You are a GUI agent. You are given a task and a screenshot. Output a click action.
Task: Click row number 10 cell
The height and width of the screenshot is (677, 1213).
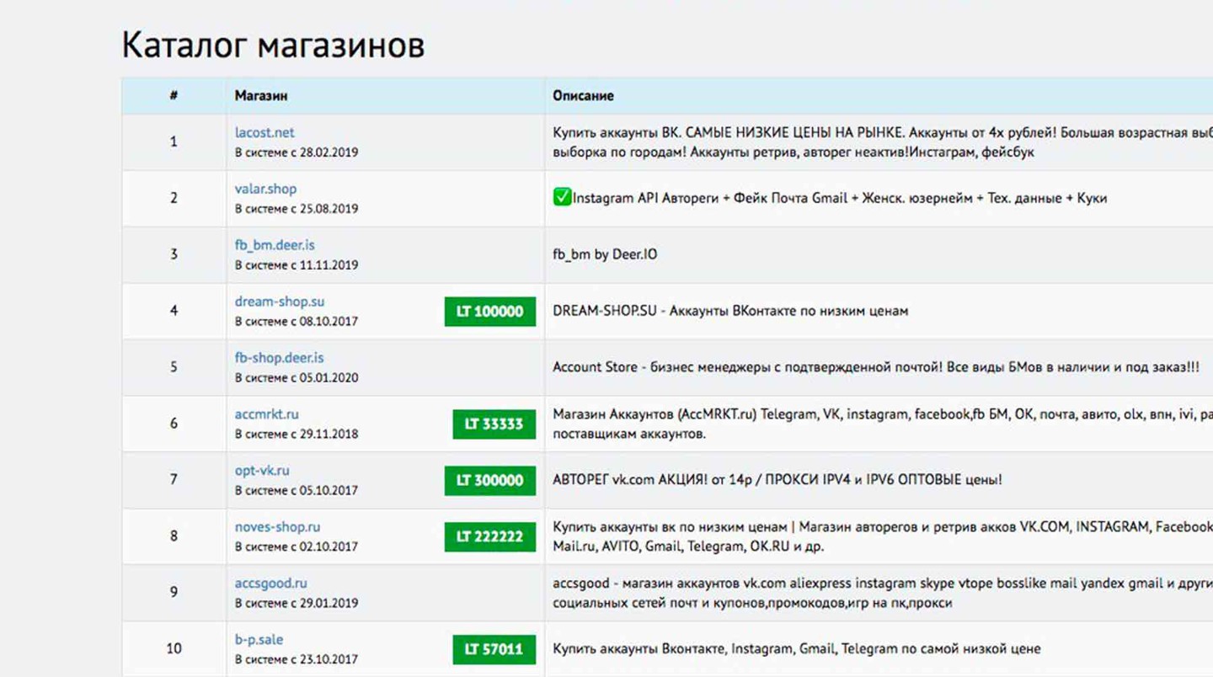pos(174,648)
